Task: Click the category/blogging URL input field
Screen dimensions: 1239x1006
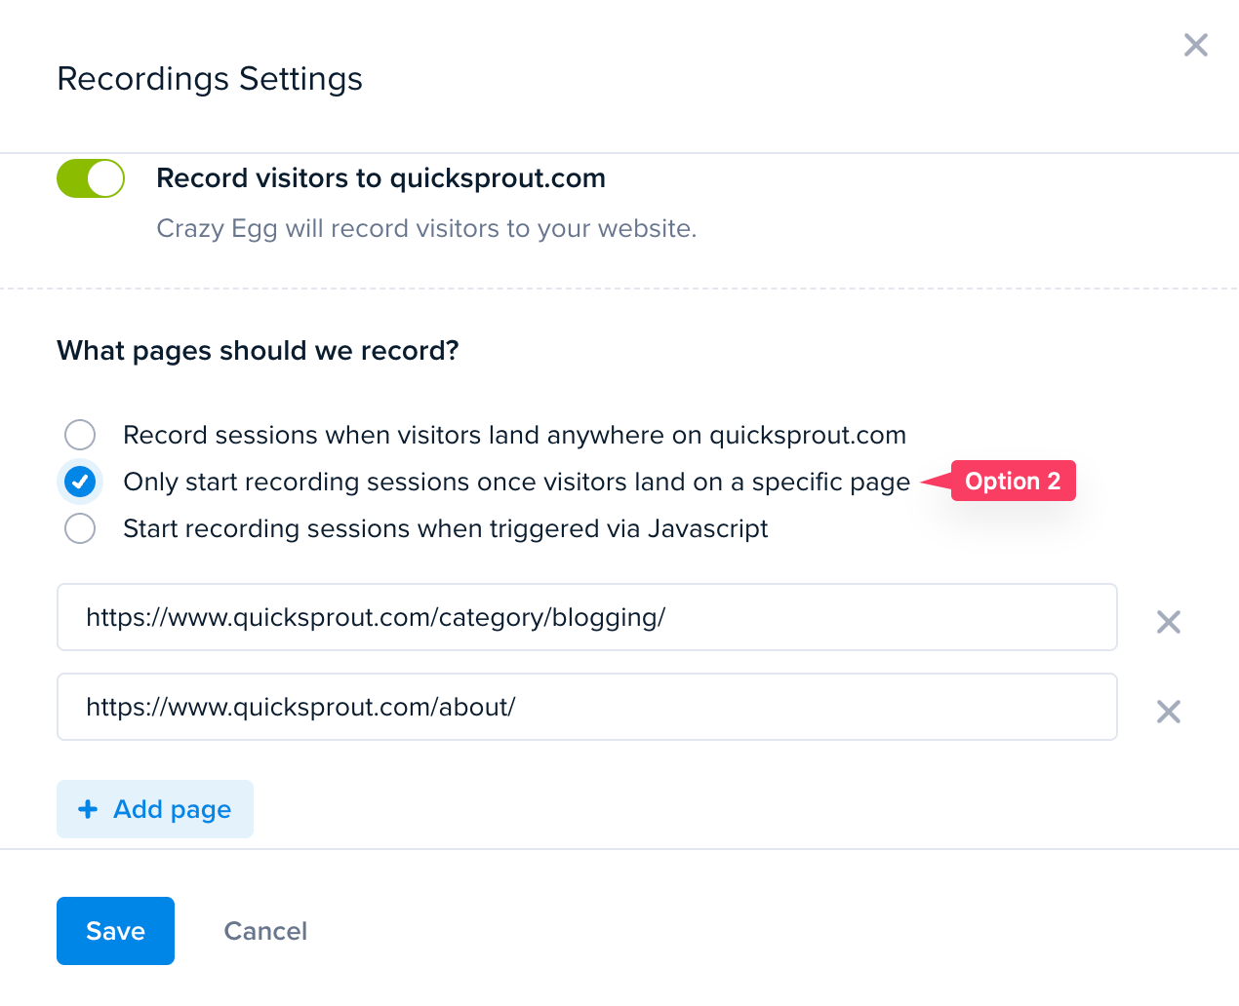Action: [587, 617]
